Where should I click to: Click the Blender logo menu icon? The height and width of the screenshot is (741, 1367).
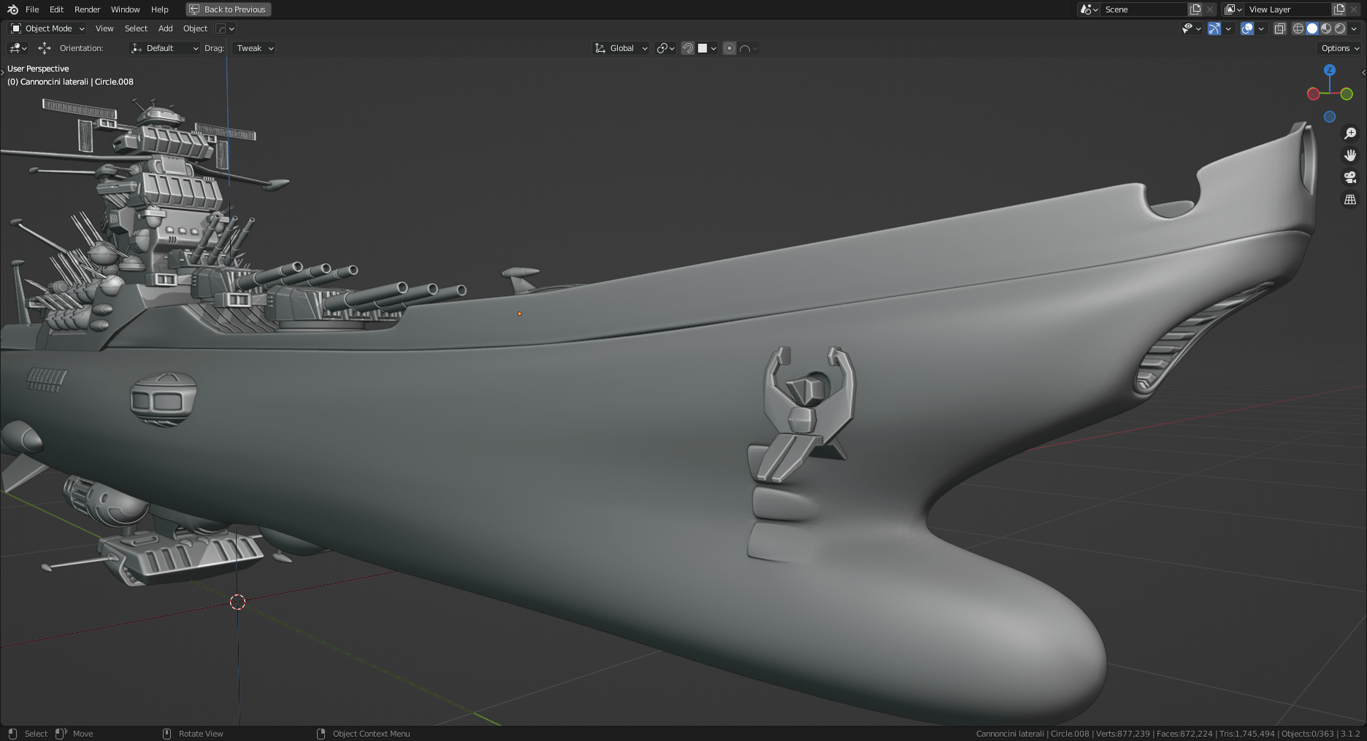12,9
